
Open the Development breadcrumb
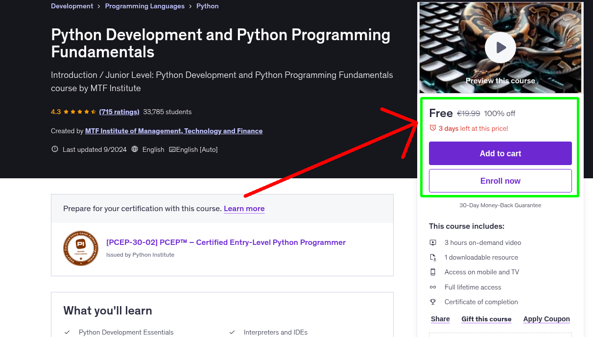click(x=72, y=6)
